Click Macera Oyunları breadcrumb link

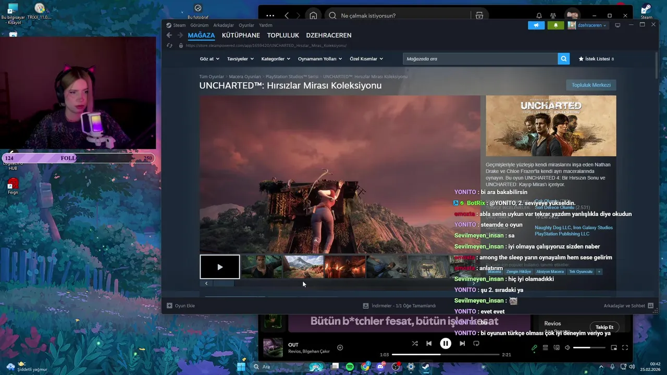[x=245, y=77]
